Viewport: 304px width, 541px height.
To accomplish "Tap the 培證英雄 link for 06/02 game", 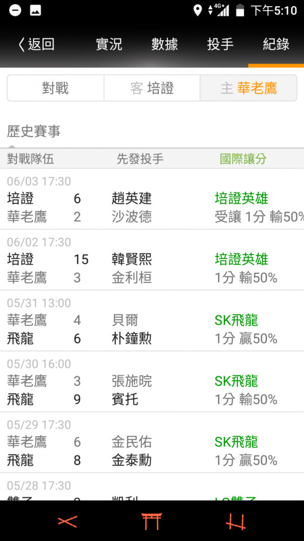I will pos(241,260).
